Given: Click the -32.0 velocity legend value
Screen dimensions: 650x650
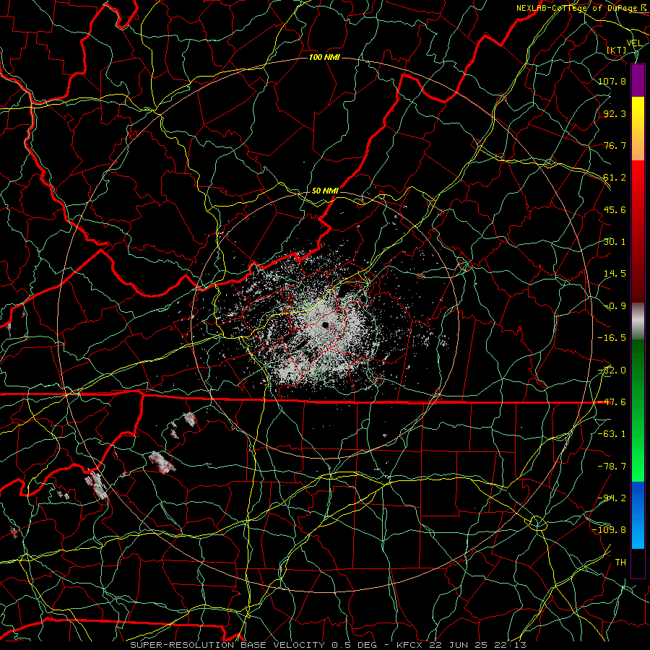Looking at the screenshot, I should pos(612,370).
